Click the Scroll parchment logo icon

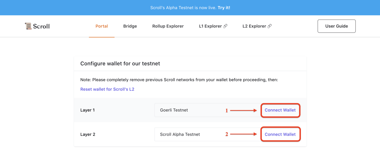28,26
